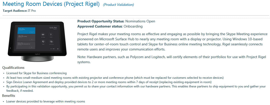The image size is (270, 105).
Task: Click the Loaner devices provided bullet
Action: point(46,101)
